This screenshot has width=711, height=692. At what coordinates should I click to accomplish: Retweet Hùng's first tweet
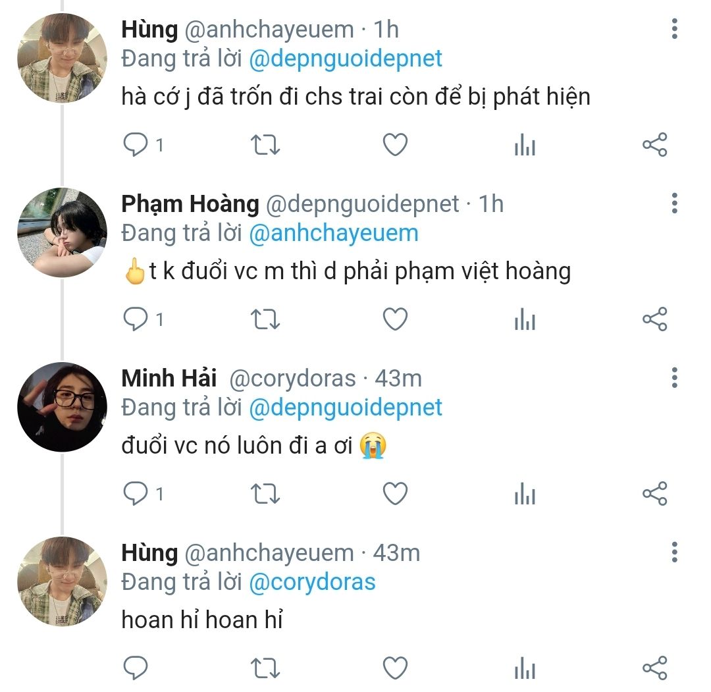[x=266, y=145]
